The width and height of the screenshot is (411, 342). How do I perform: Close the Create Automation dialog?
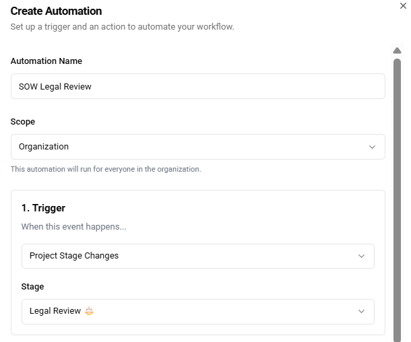(403, 6)
